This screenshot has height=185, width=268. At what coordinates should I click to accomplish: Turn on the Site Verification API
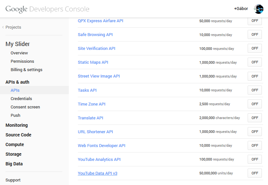point(255,48)
